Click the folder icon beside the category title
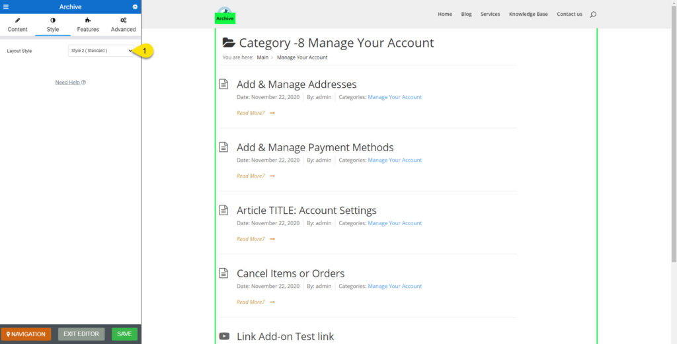The height and width of the screenshot is (344, 677). click(229, 43)
